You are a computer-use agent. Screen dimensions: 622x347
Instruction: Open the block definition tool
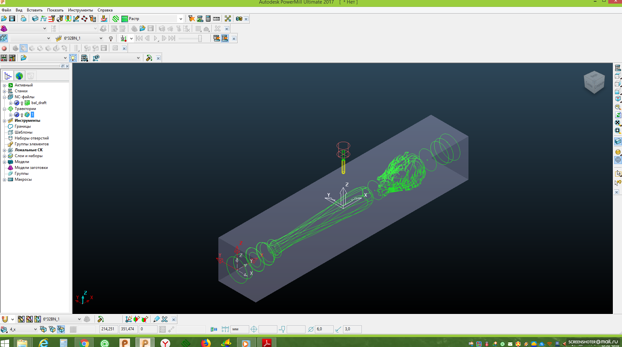tap(35, 19)
